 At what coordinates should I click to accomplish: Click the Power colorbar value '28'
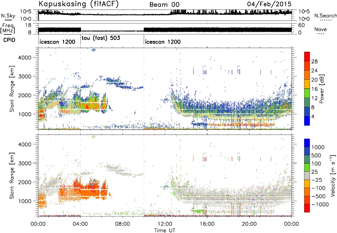pos(314,61)
